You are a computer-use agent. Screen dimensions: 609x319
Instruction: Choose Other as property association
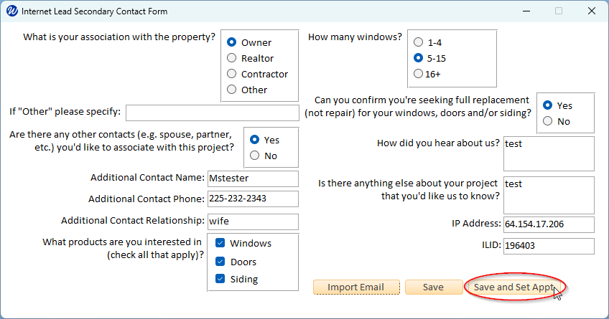pos(232,90)
